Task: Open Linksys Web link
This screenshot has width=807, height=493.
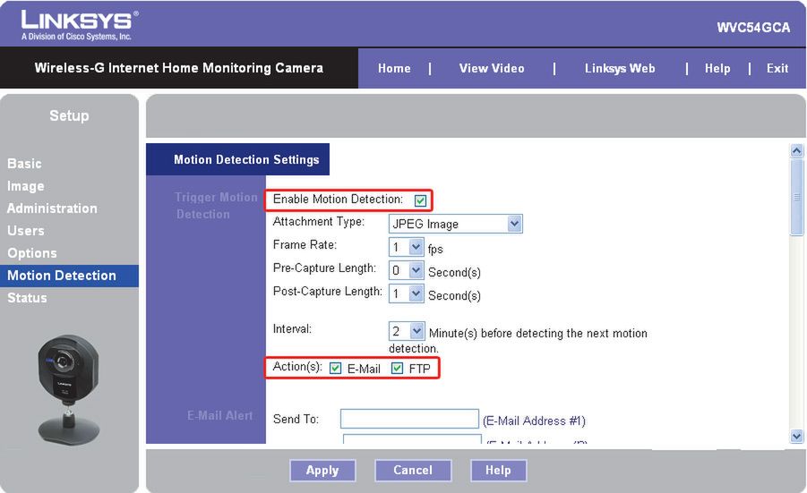Action: click(x=620, y=68)
